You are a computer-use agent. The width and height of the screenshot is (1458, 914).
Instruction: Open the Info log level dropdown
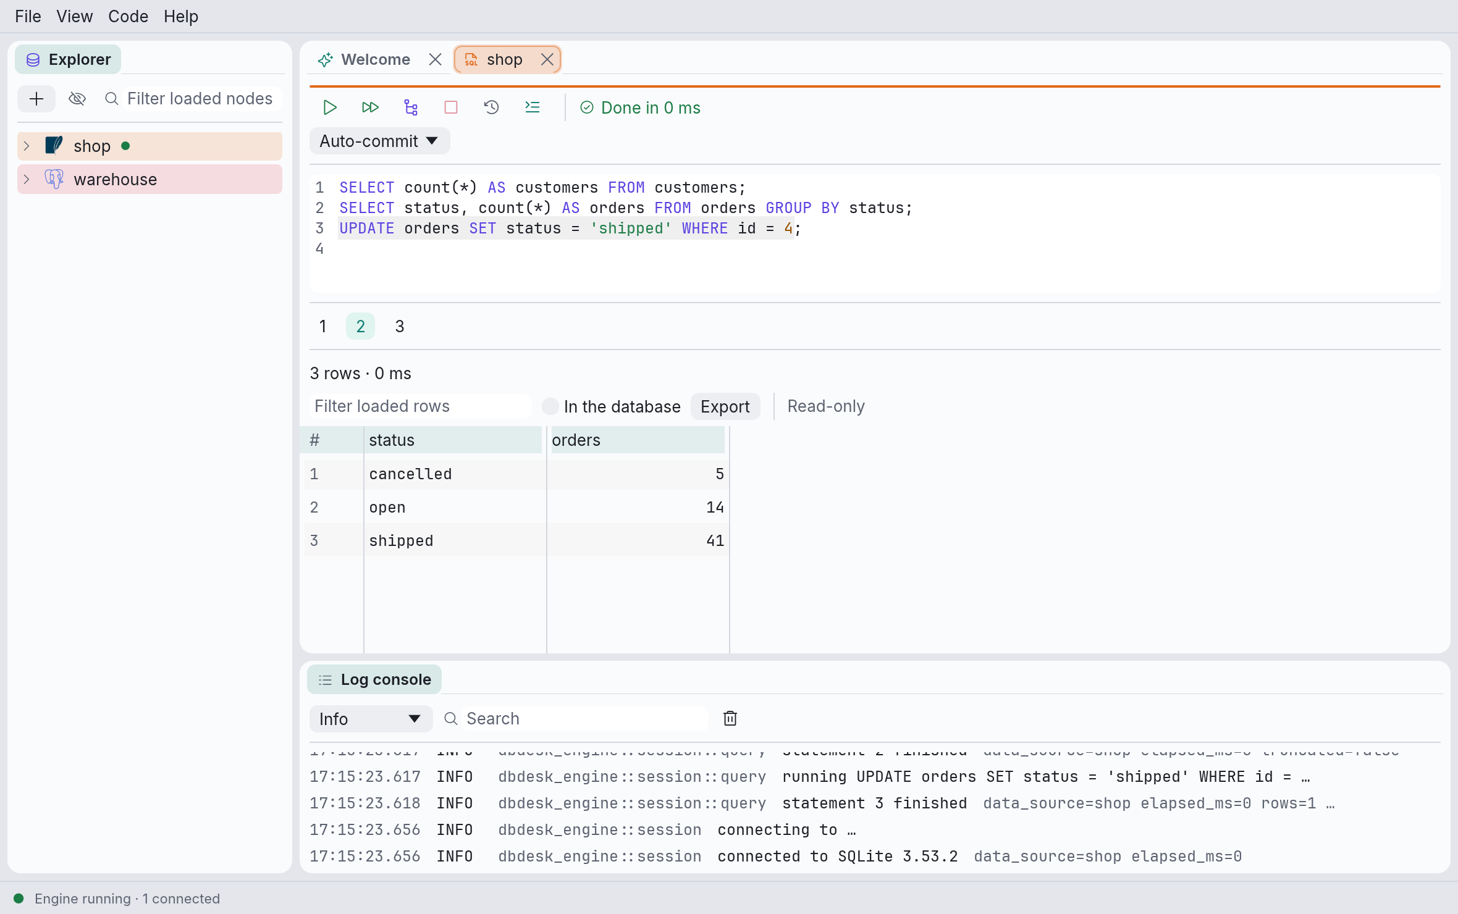pyautogui.click(x=371, y=719)
